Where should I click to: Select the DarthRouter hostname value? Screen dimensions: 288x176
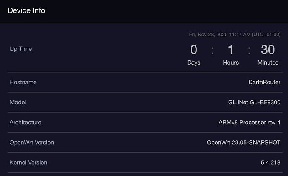click(x=264, y=82)
